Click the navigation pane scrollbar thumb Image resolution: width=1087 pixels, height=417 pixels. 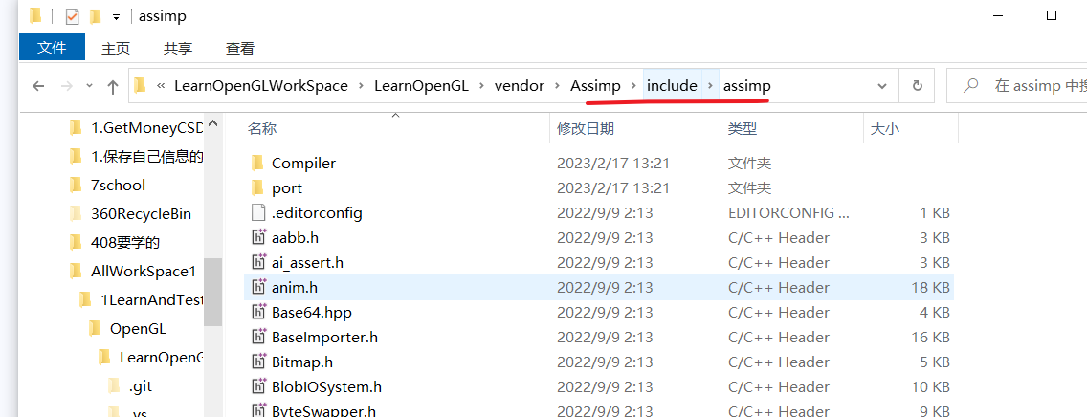coord(213,292)
